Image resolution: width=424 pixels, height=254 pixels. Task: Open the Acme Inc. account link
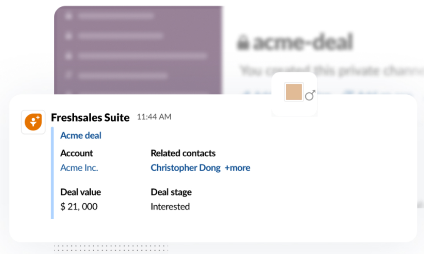point(79,168)
